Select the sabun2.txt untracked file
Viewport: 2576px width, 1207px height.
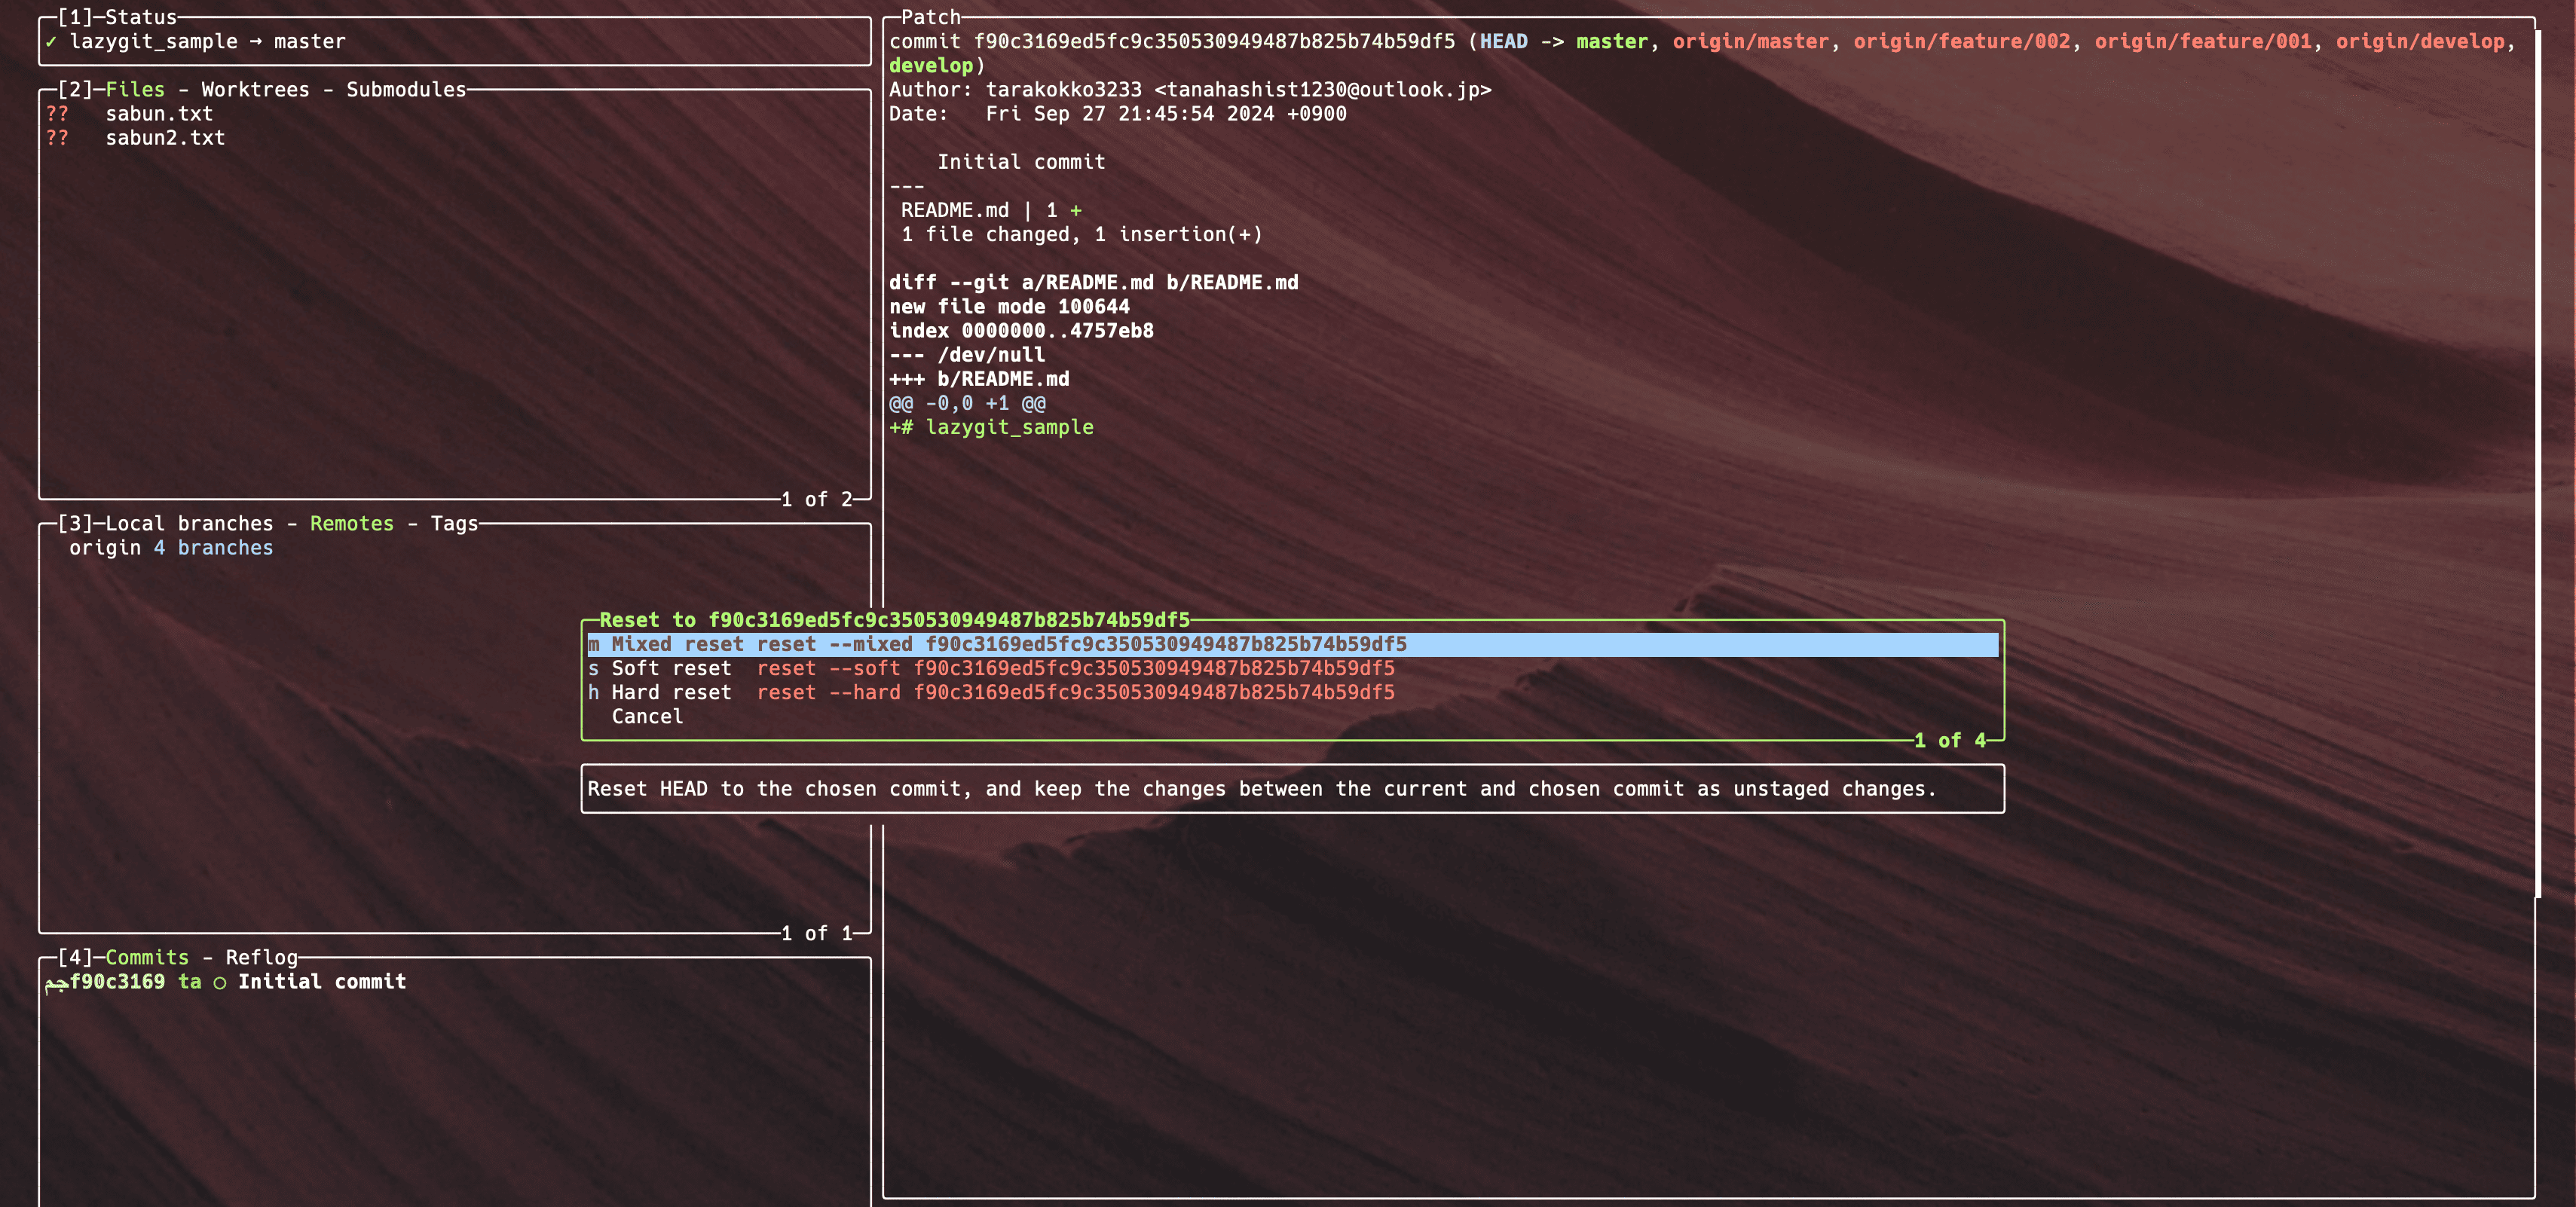coord(166,138)
